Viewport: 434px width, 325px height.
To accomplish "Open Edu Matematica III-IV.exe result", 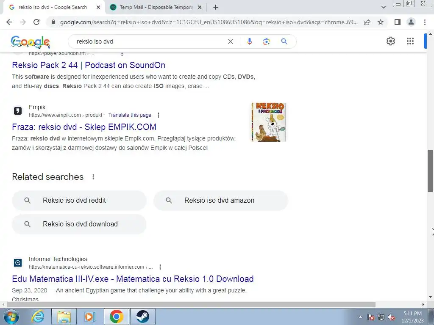I will pyautogui.click(x=133, y=279).
